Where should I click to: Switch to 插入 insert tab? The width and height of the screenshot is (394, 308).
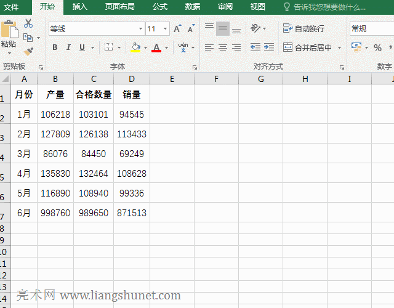click(80, 7)
